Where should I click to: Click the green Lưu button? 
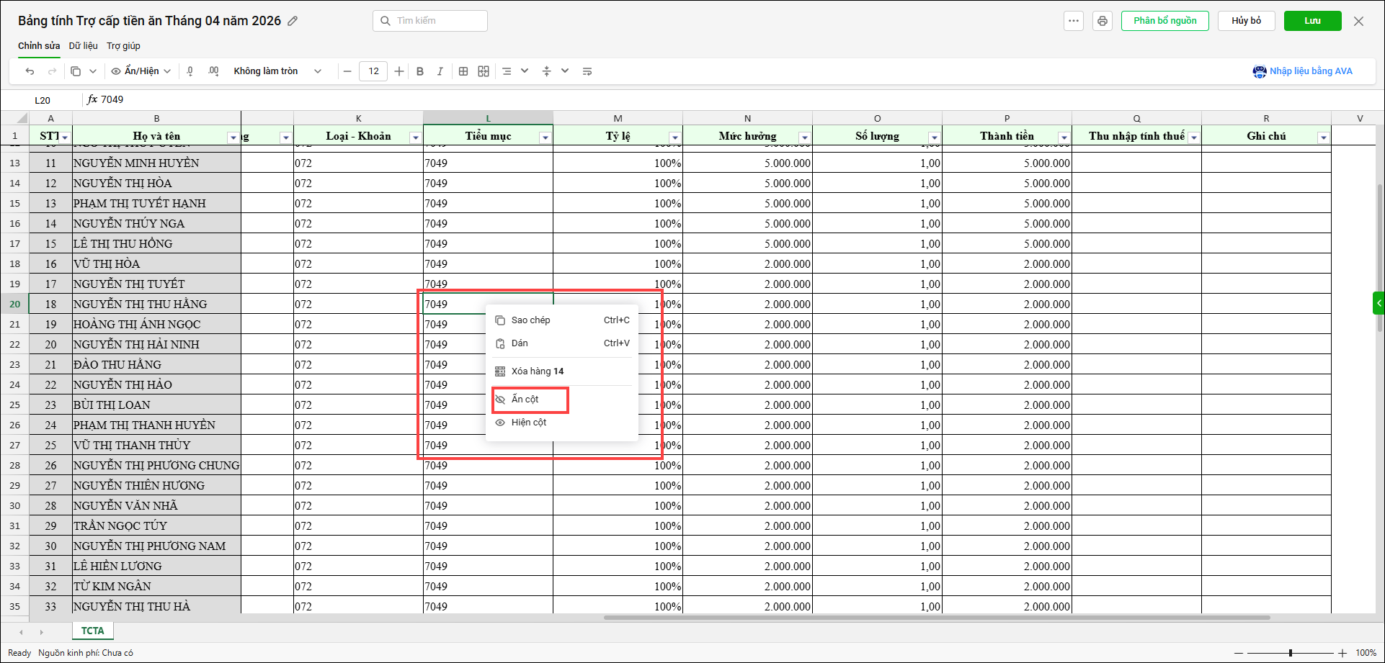(1312, 21)
